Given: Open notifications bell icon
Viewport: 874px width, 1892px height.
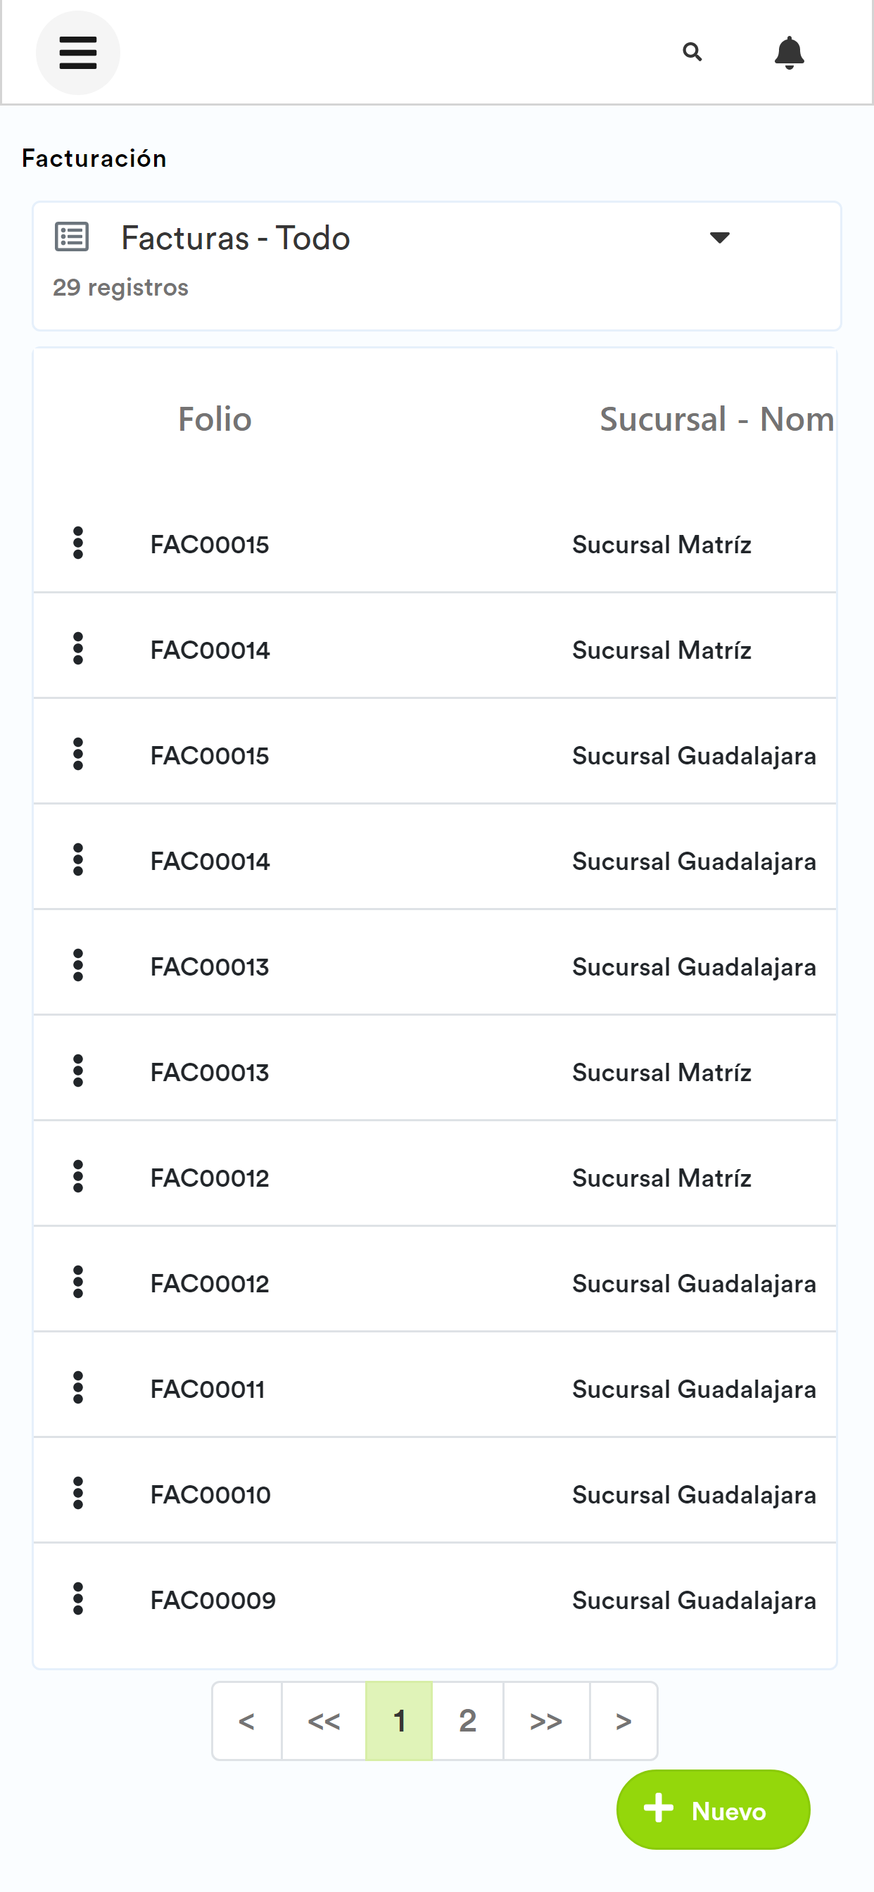Looking at the screenshot, I should (789, 53).
